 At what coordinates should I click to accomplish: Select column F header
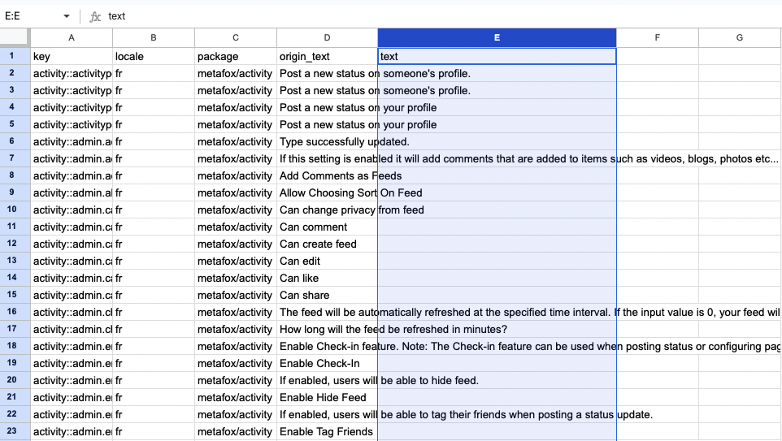tap(658, 38)
